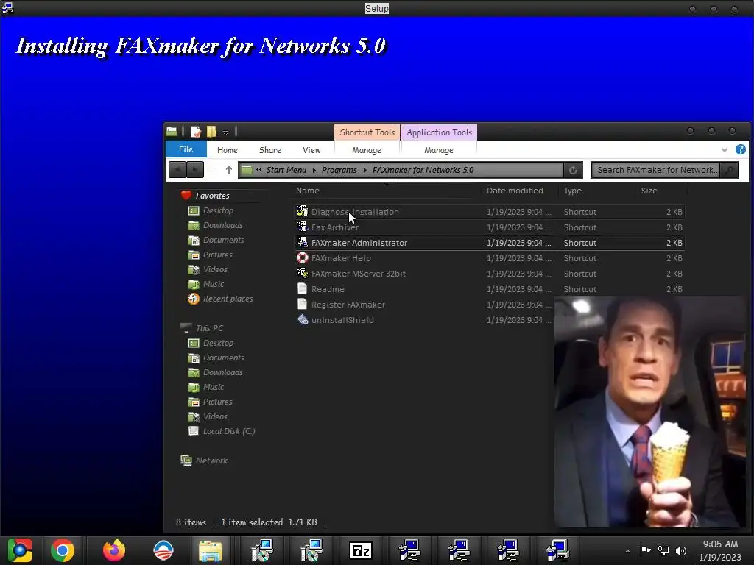This screenshot has height=565, width=754.
Task: Open Pictures under Favorites
Action: [x=217, y=255]
